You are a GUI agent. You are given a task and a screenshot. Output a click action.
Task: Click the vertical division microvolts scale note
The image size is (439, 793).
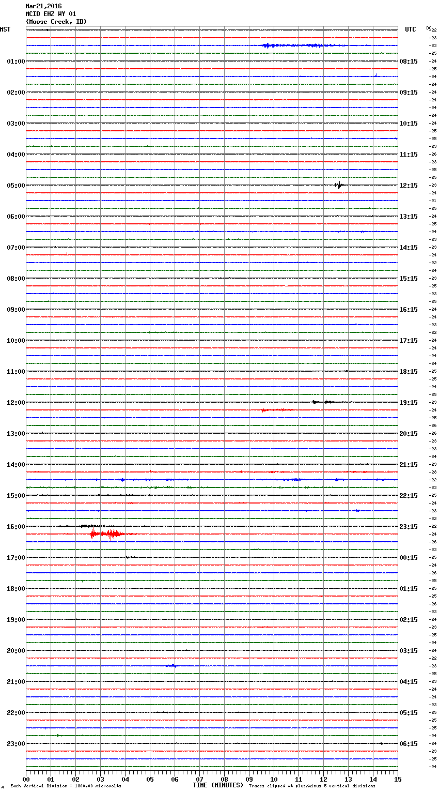click(66, 786)
